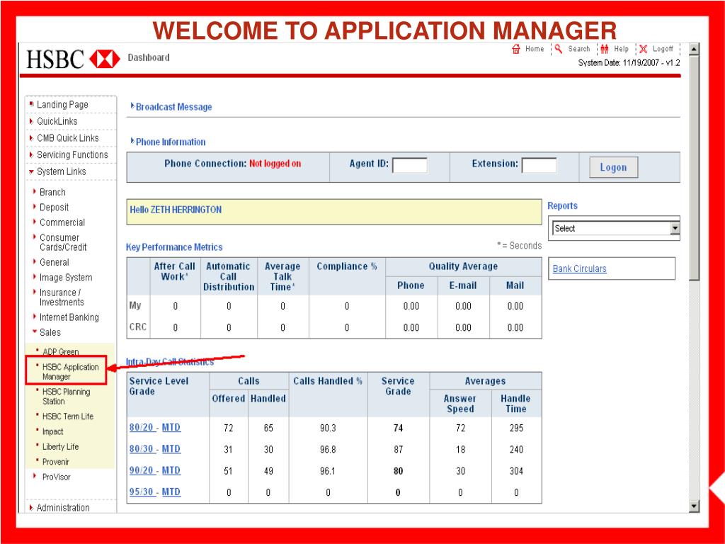Click the Home house icon
The height and width of the screenshot is (544, 725).
click(516, 49)
